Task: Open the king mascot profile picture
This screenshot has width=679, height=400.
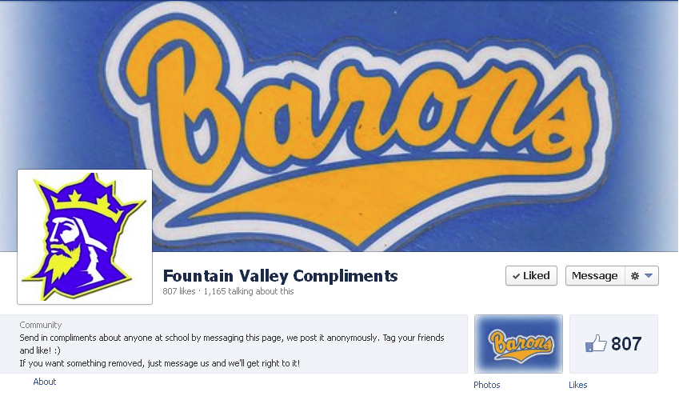Action: (x=85, y=237)
